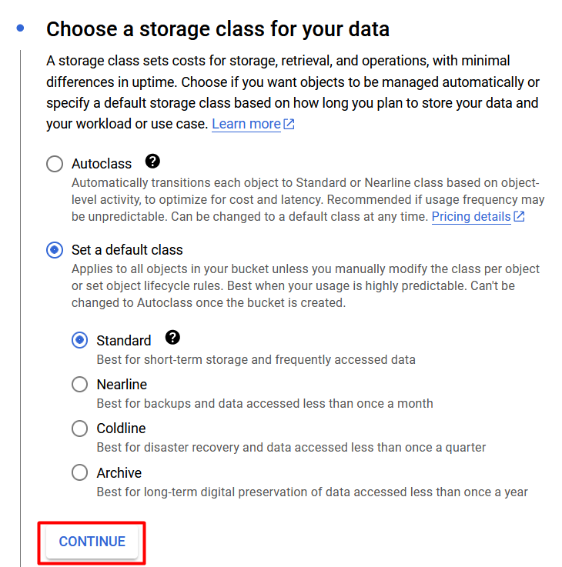Select the Autoclass radio button
562x567 pixels.
point(55,164)
